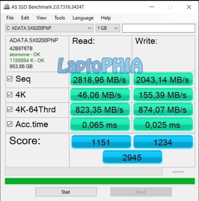199x201 pixels.
Task: Minimize the AS SSD Benchmark window
Action: point(152,7)
